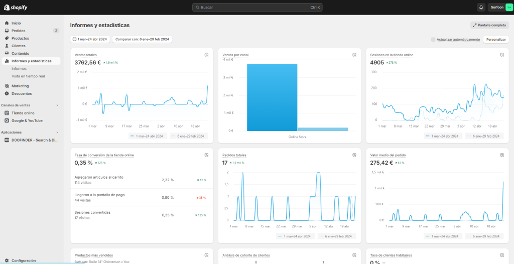Expand the Canales de ventas section
The height and width of the screenshot is (264, 514).
[x=57, y=105]
